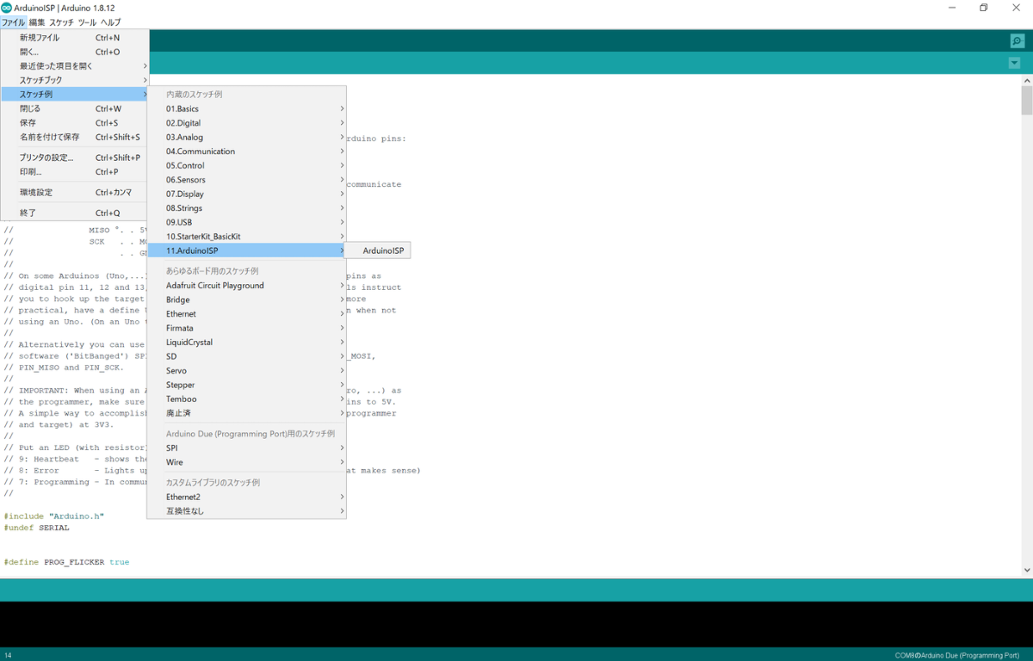Expand 07.Display examples

[247, 194]
